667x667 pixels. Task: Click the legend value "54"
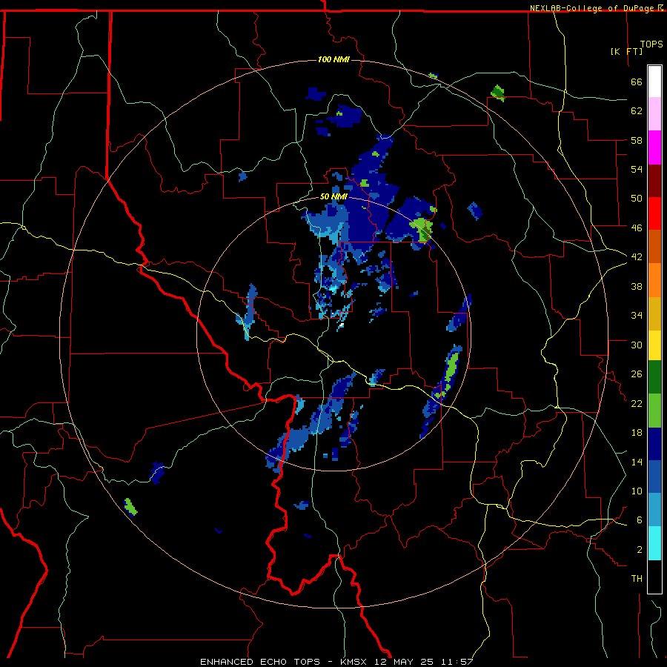click(x=637, y=169)
